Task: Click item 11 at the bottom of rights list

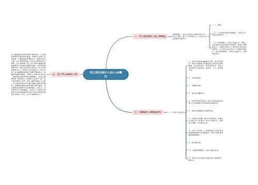Action: pyautogui.click(x=205, y=159)
